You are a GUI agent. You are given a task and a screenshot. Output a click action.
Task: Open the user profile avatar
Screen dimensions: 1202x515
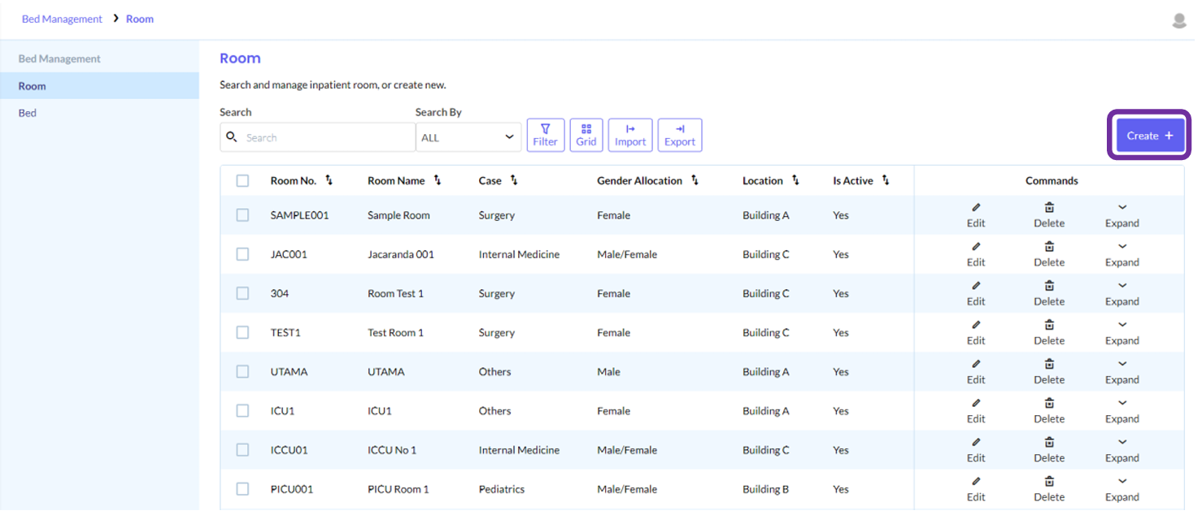tap(1179, 20)
